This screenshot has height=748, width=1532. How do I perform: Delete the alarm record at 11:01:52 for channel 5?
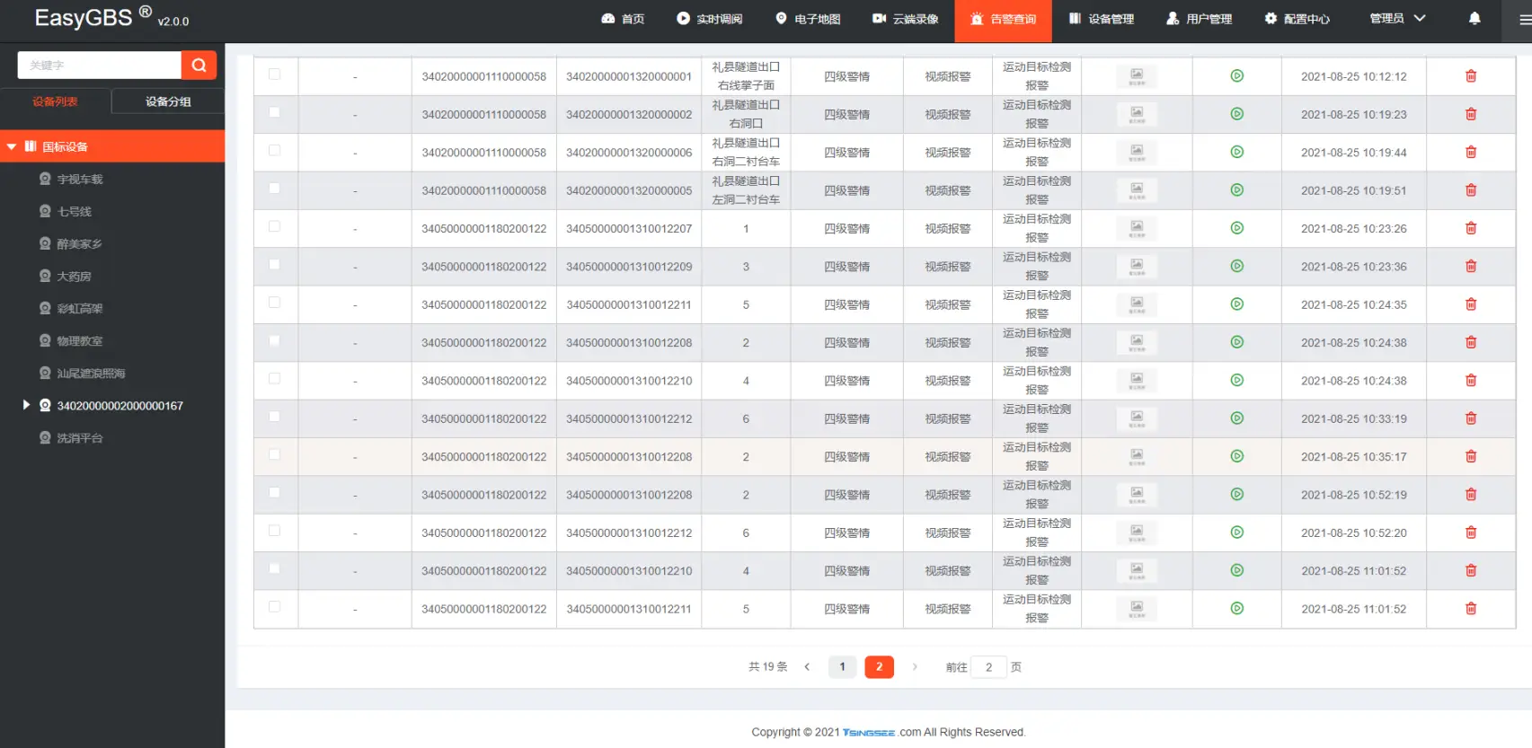click(x=1471, y=609)
